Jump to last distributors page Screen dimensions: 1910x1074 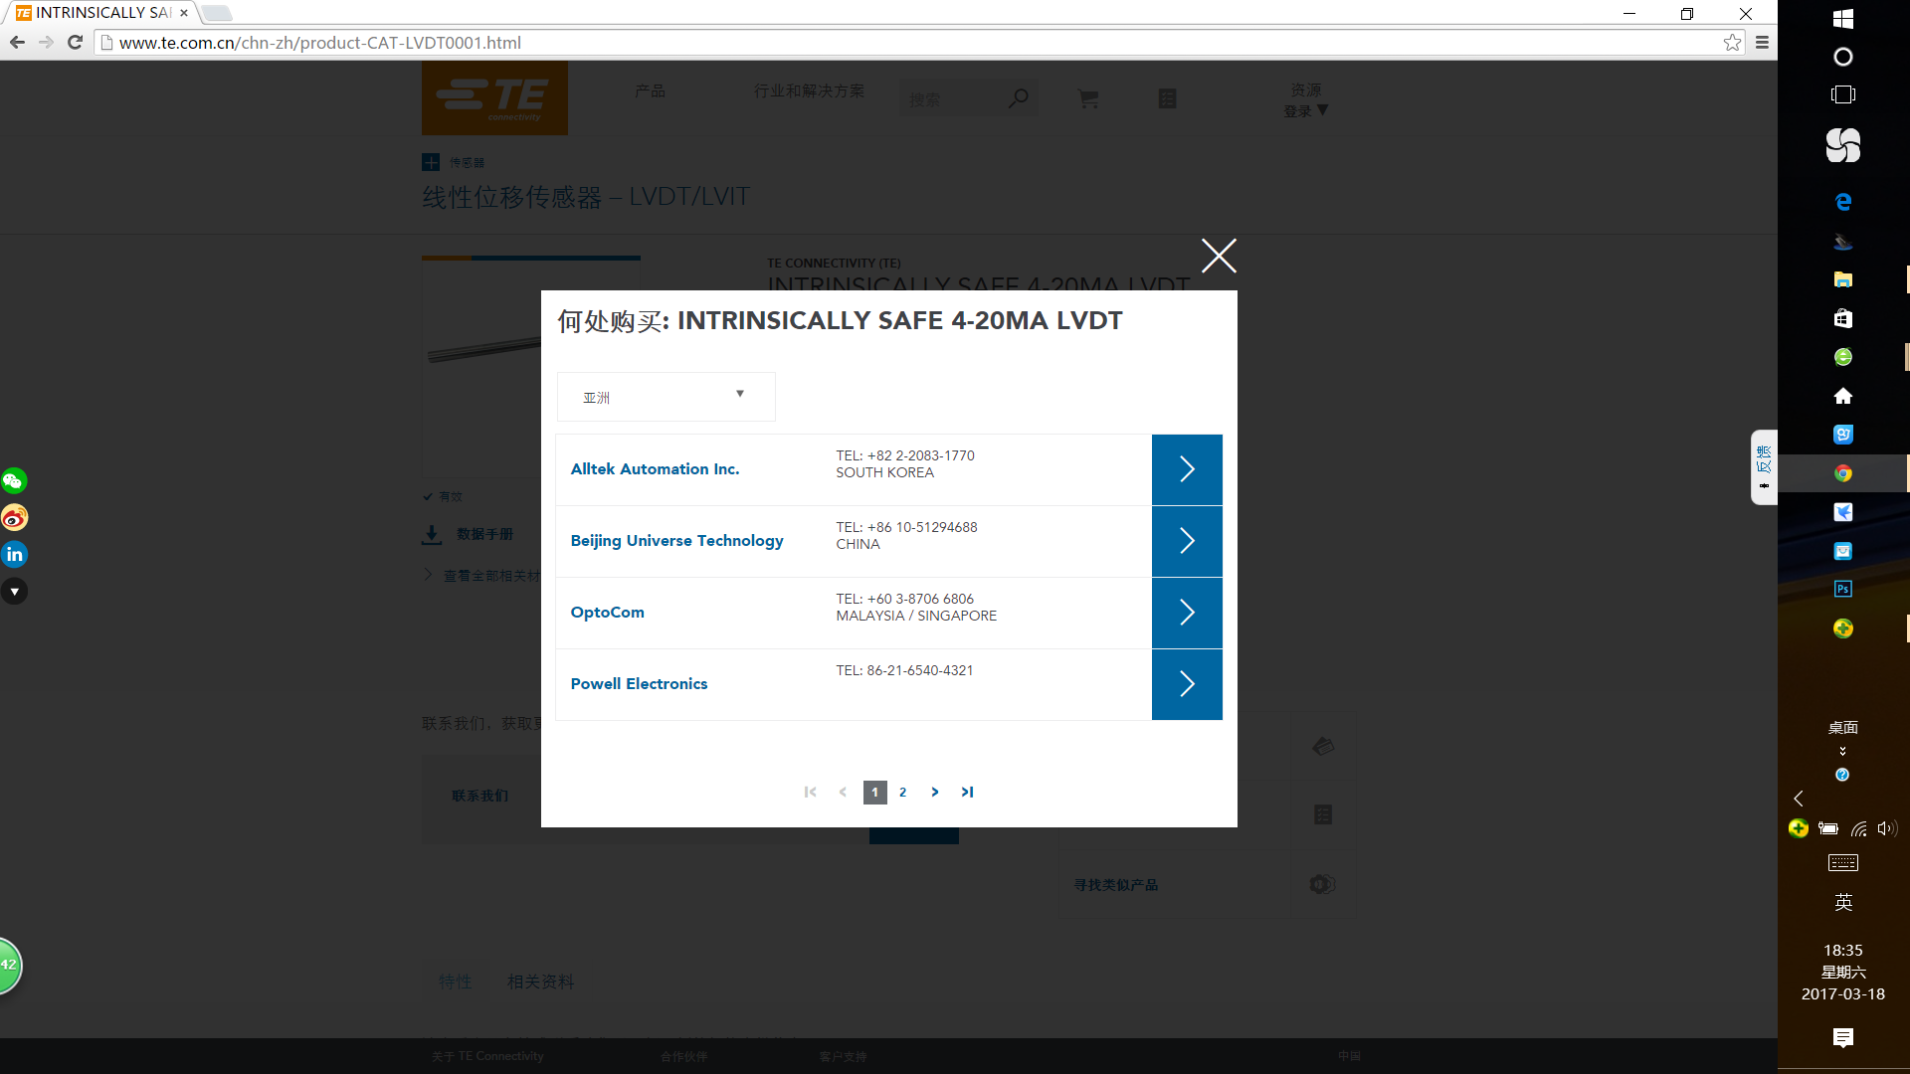[x=967, y=792]
